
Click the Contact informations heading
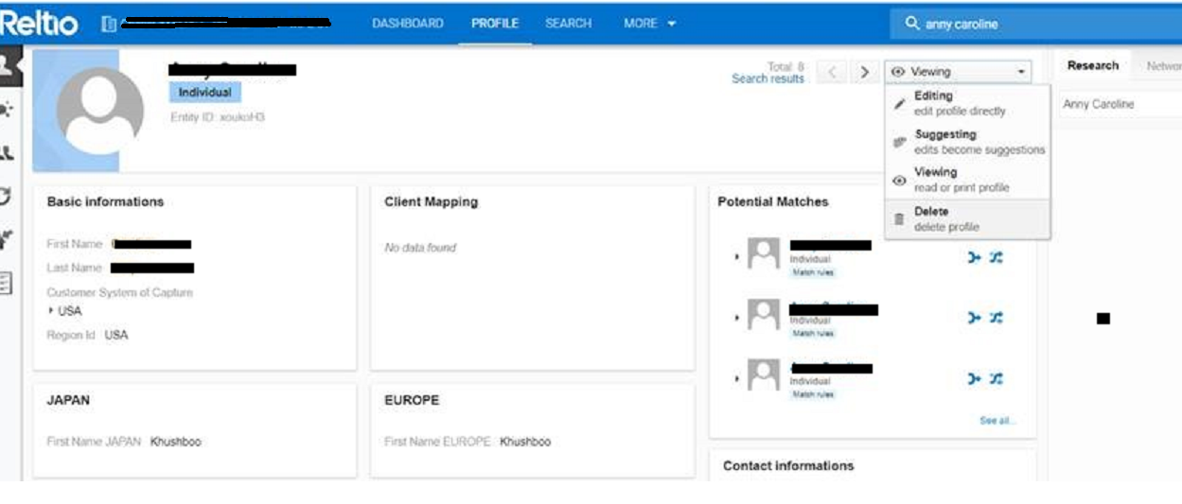click(788, 465)
